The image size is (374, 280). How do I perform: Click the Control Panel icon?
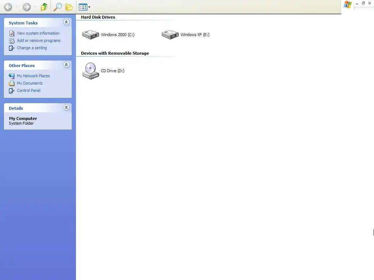tap(12, 91)
